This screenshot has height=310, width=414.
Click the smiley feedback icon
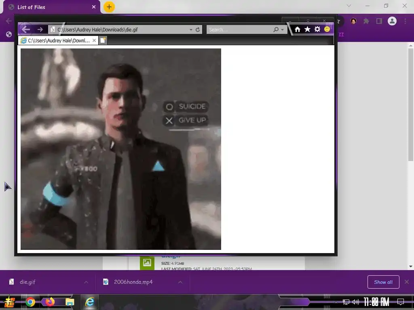(327, 29)
